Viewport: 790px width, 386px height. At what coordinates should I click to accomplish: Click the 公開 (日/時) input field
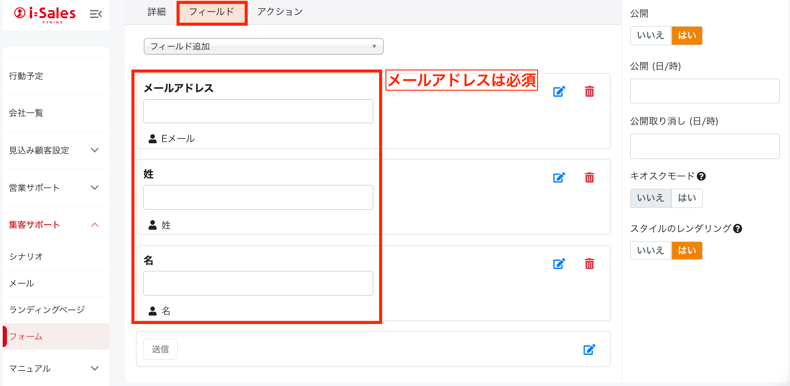[704, 91]
